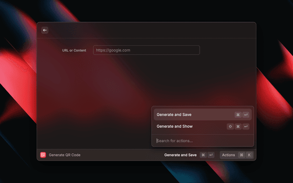
Task: Click the Command key icon beside Actions
Action: (241, 155)
